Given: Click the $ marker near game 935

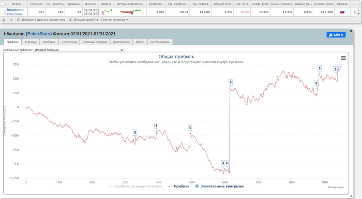Looking at the screenshot, I should tap(336, 69).
